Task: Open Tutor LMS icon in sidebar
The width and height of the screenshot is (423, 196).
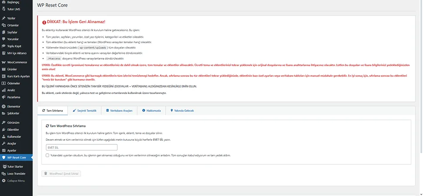Action: tap(4, 9)
